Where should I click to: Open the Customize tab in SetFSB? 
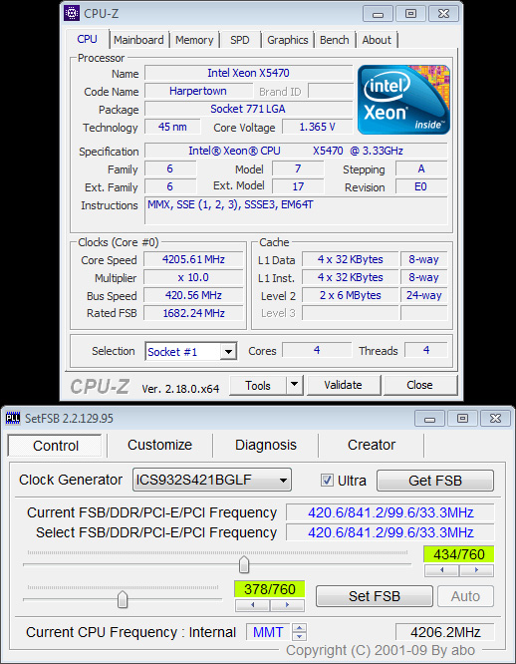click(159, 445)
